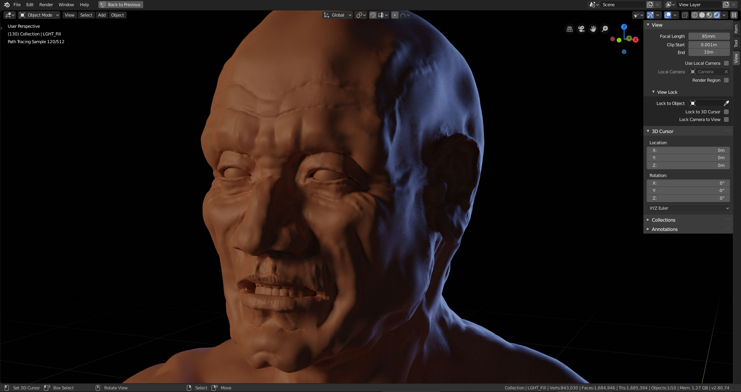This screenshot has width=741, height=392.
Task: Add new view layer icon
Action: pyautogui.click(x=726, y=5)
